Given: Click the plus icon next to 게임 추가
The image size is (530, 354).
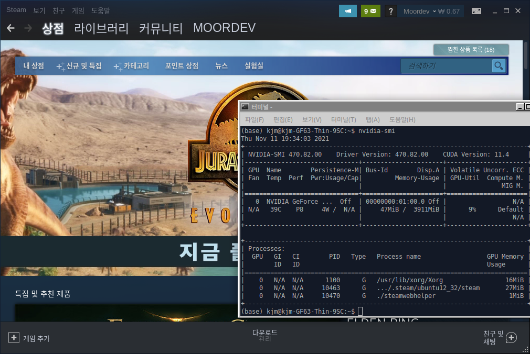Looking at the screenshot, I should coord(14,337).
